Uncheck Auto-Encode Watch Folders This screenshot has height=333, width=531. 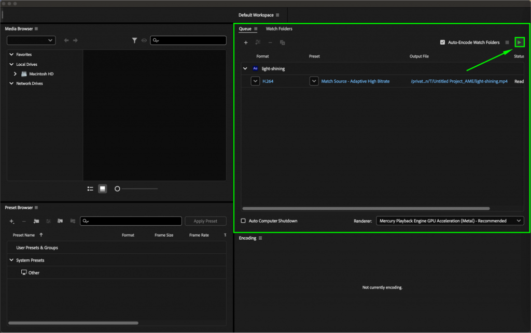pyautogui.click(x=443, y=42)
